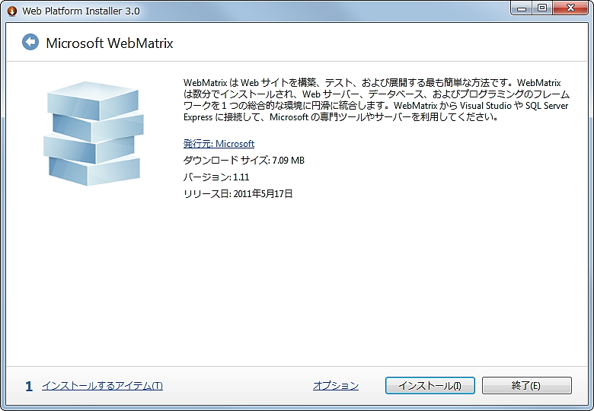Image resolution: width=594 pixels, height=411 pixels.
Task: Close the Web Platform Installer window
Action: (570, 8)
